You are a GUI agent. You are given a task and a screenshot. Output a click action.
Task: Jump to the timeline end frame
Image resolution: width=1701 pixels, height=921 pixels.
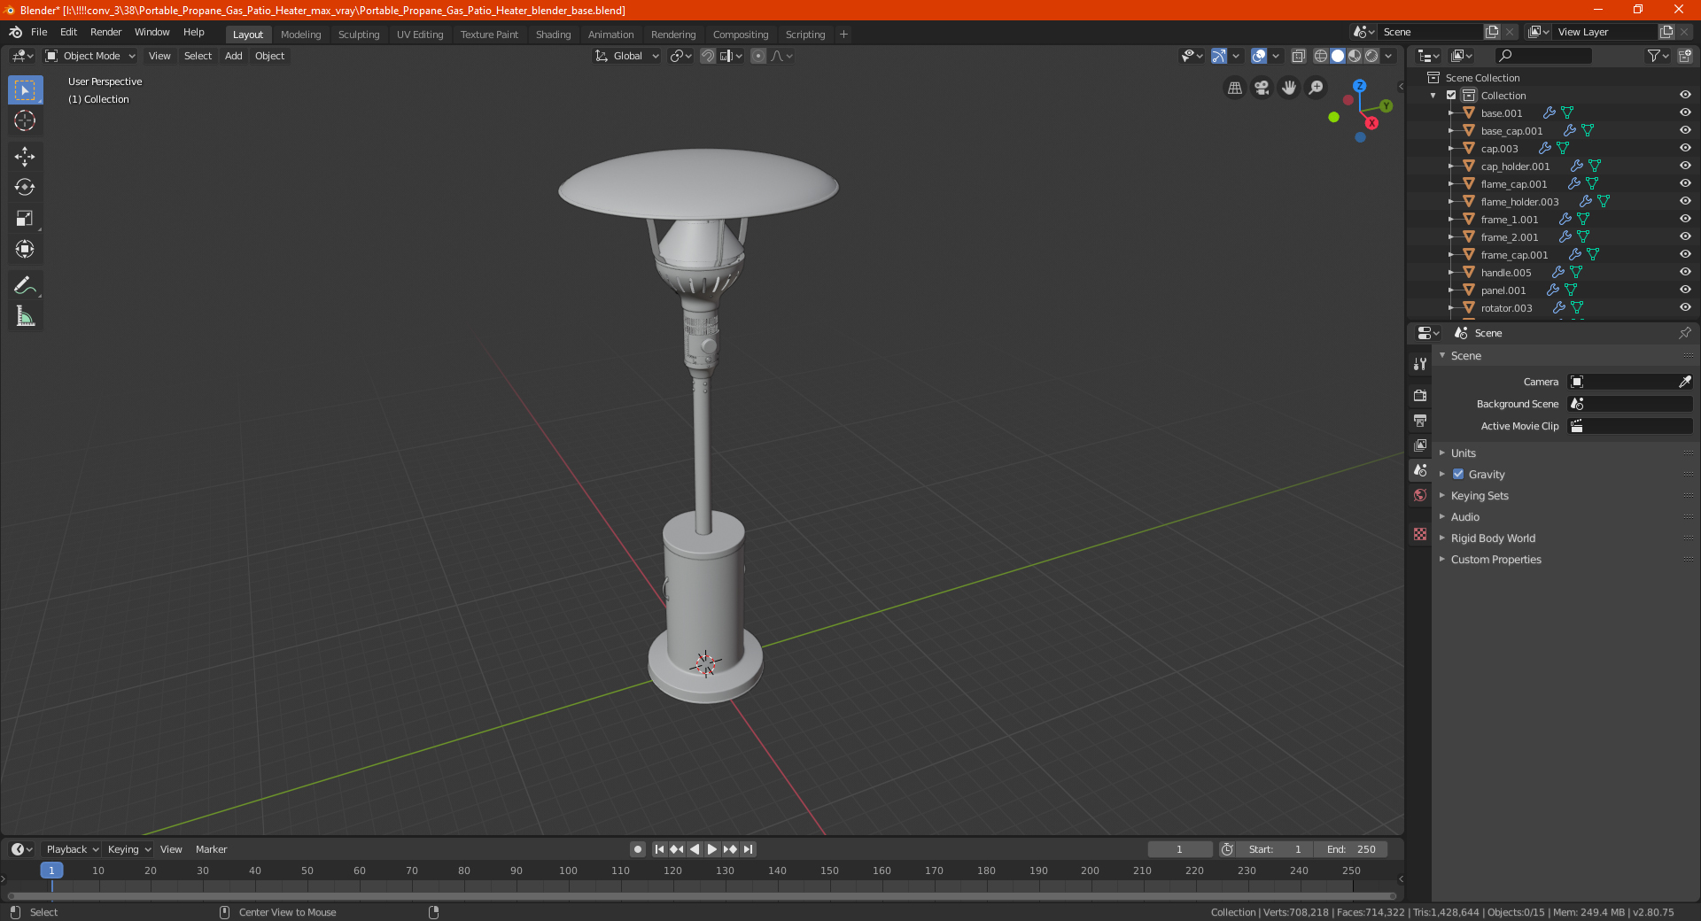[x=748, y=849]
